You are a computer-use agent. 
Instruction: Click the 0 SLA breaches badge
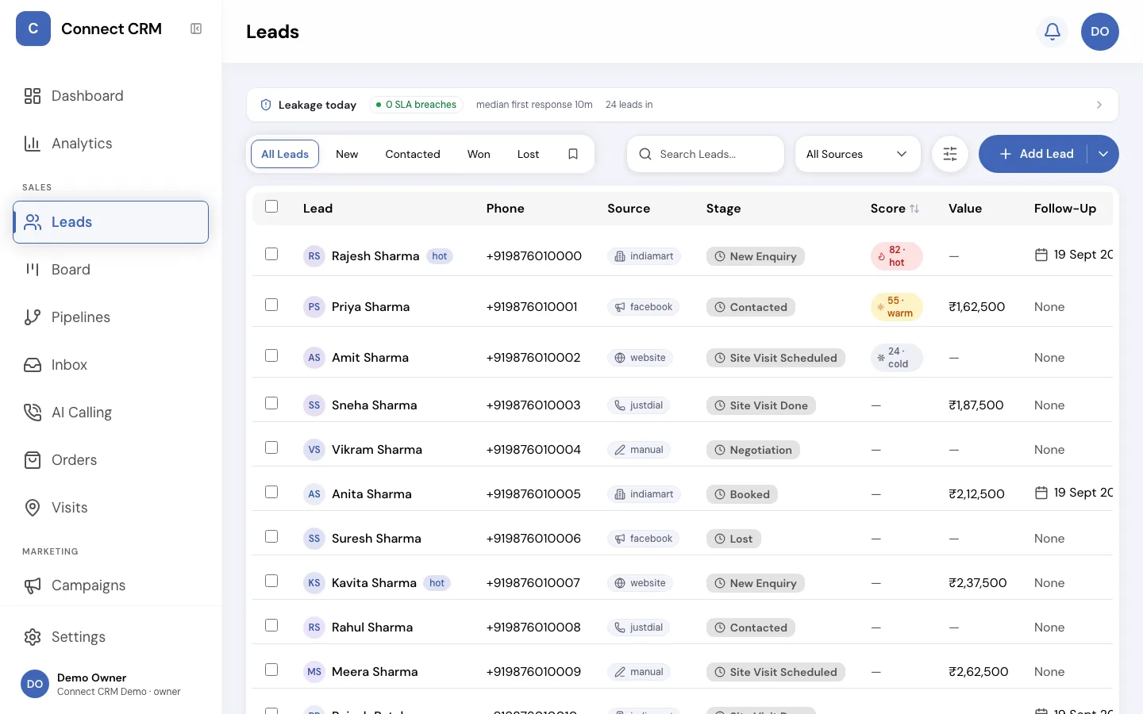pyautogui.click(x=416, y=105)
